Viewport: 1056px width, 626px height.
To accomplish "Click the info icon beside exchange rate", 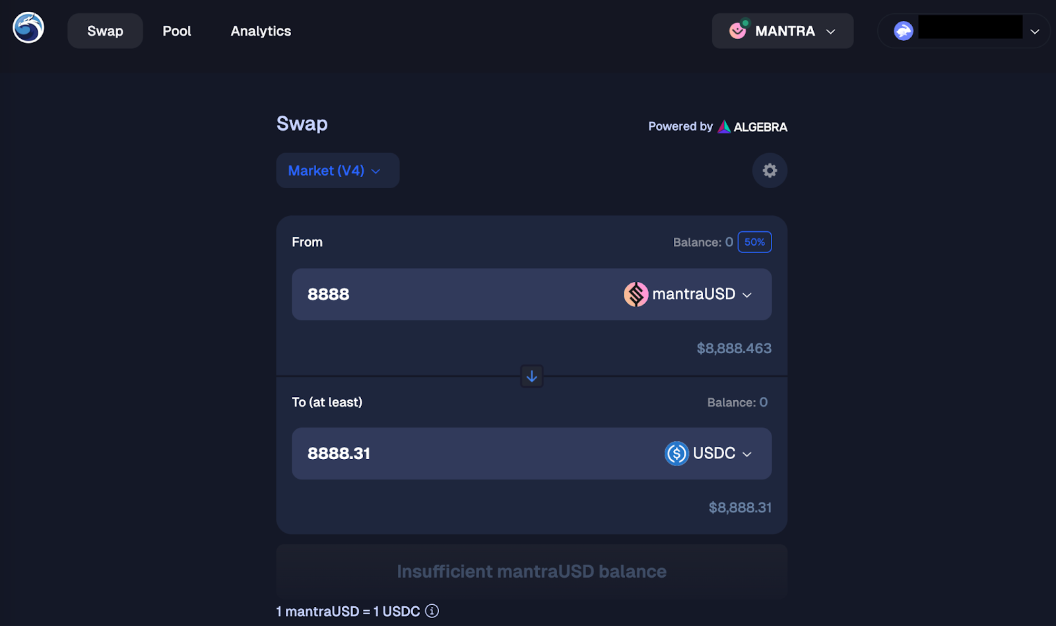I will [x=432, y=611].
